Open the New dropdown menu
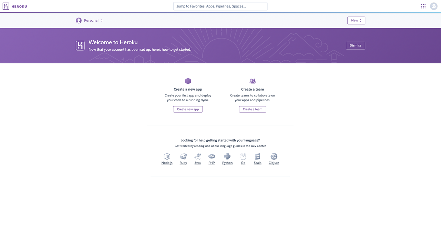The height and width of the screenshot is (248, 441). point(356,21)
